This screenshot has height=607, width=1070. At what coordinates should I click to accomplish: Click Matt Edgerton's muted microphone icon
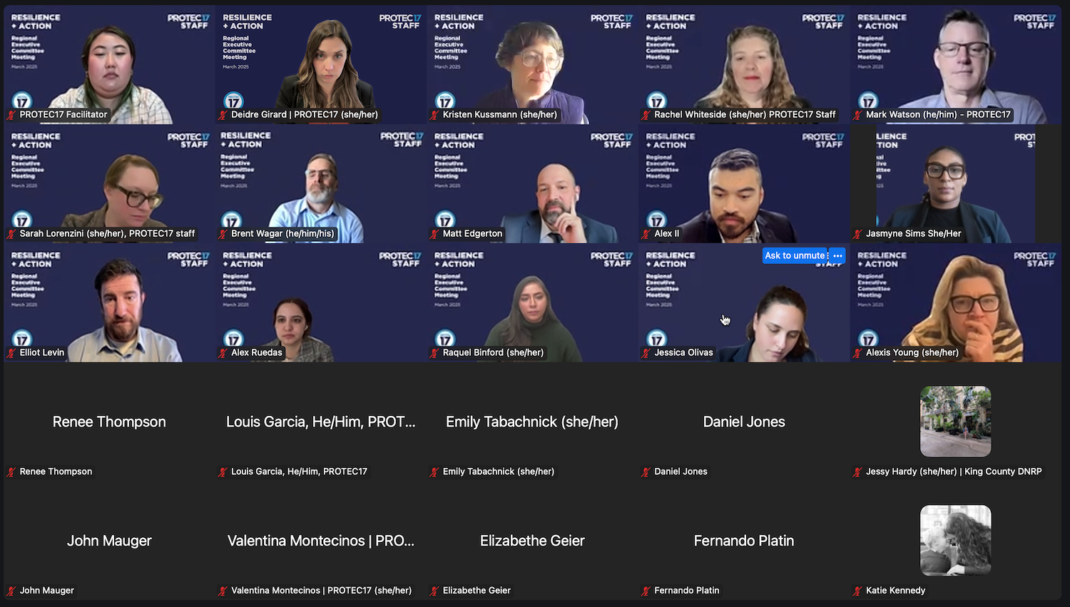point(434,234)
